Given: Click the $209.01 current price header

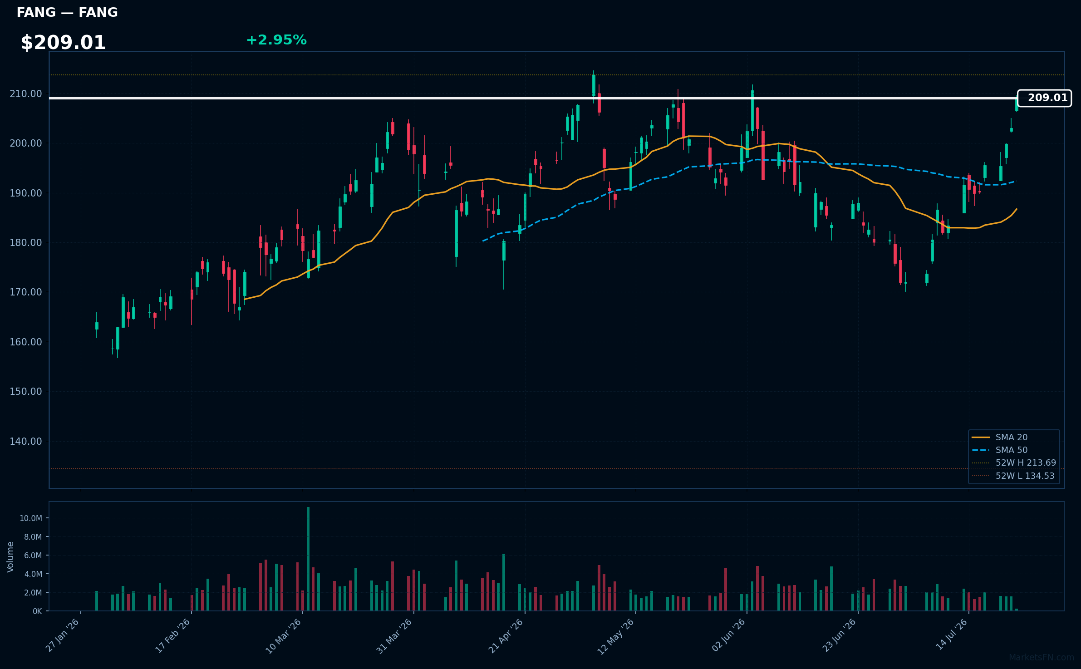Looking at the screenshot, I should click(63, 43).
